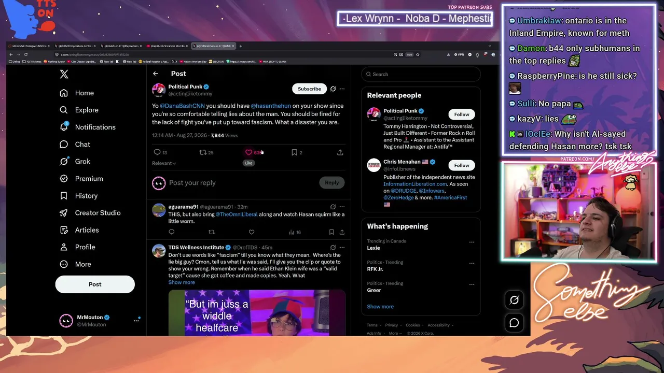
Task: Open the floating messages button
Action: click(x=514, y=323)
